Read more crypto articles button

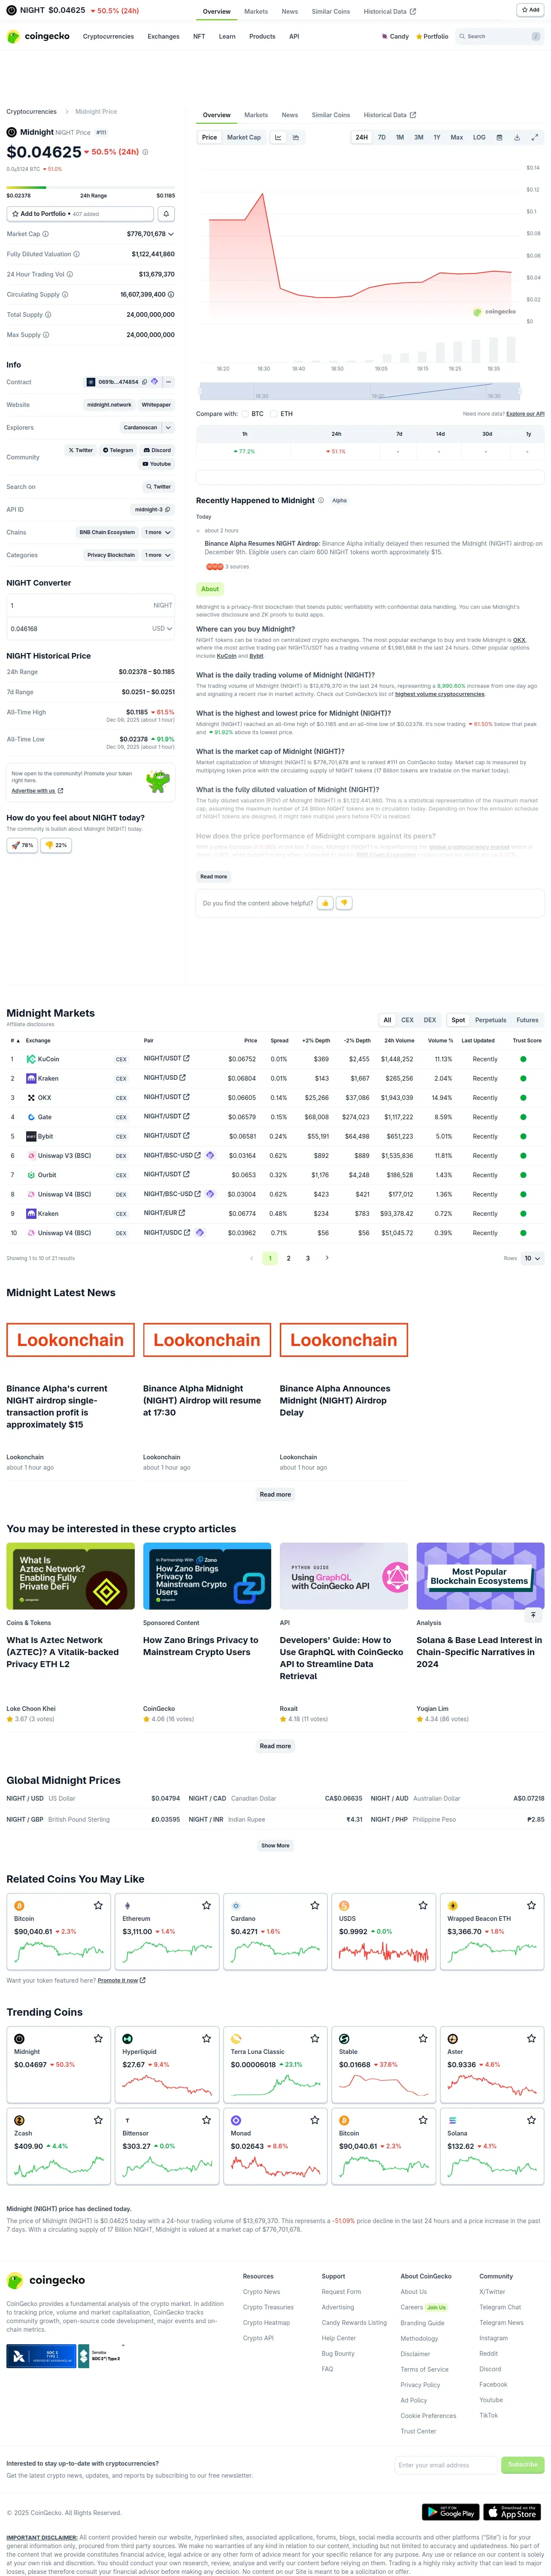(275, 1746)
